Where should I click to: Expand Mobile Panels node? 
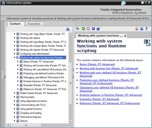[14, 93]
